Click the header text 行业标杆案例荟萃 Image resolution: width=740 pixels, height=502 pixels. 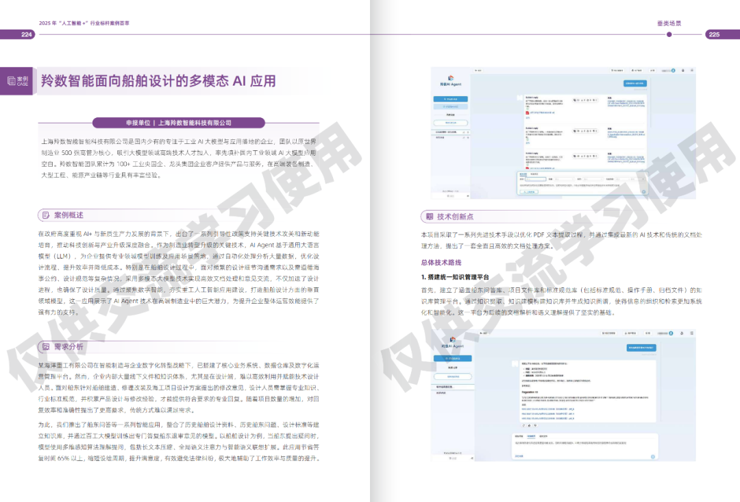[x=110, y=23]
